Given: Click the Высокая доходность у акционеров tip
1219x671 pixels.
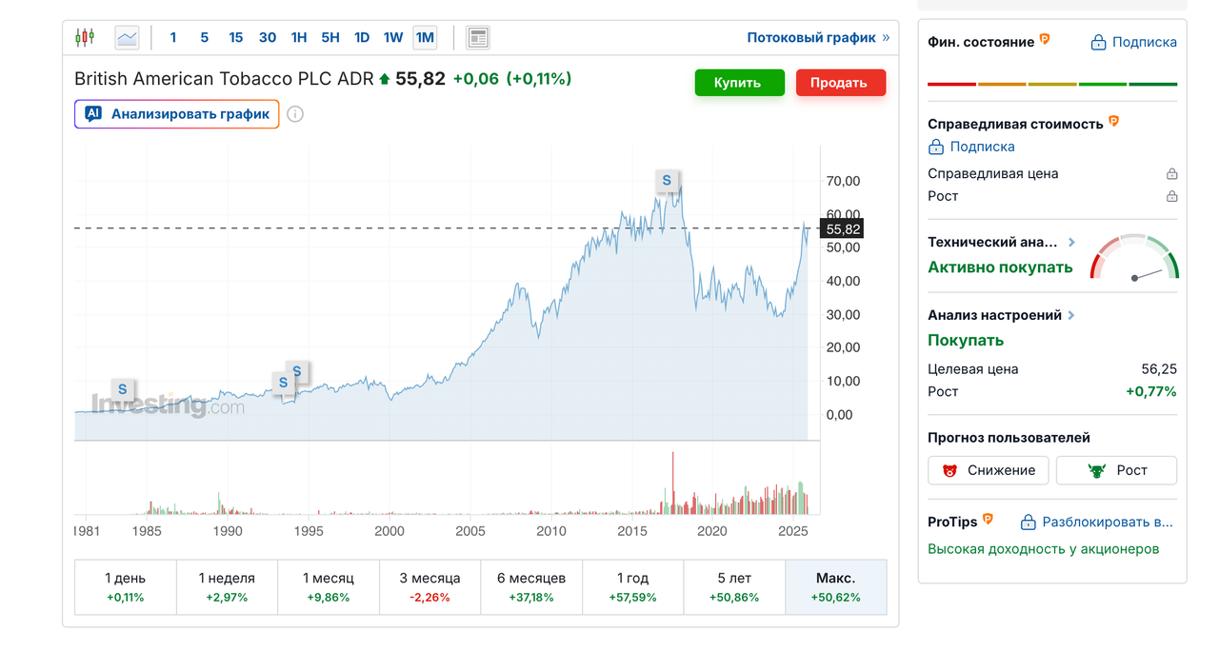Looking at the screenshot, I should (1043, 549).
